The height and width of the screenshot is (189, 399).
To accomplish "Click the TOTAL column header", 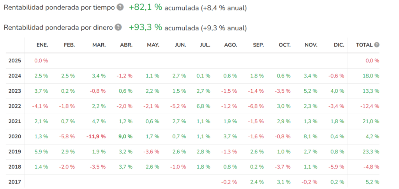I will (364, 45).
